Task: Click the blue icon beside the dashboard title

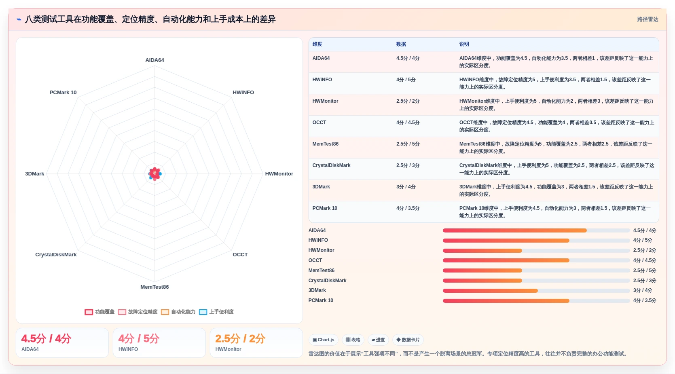Action: coord(19,19)
